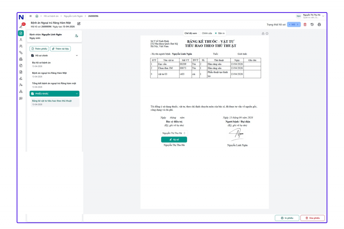Click the edit record title pencil icon
The image size is (344, 229).
(79, 23)
